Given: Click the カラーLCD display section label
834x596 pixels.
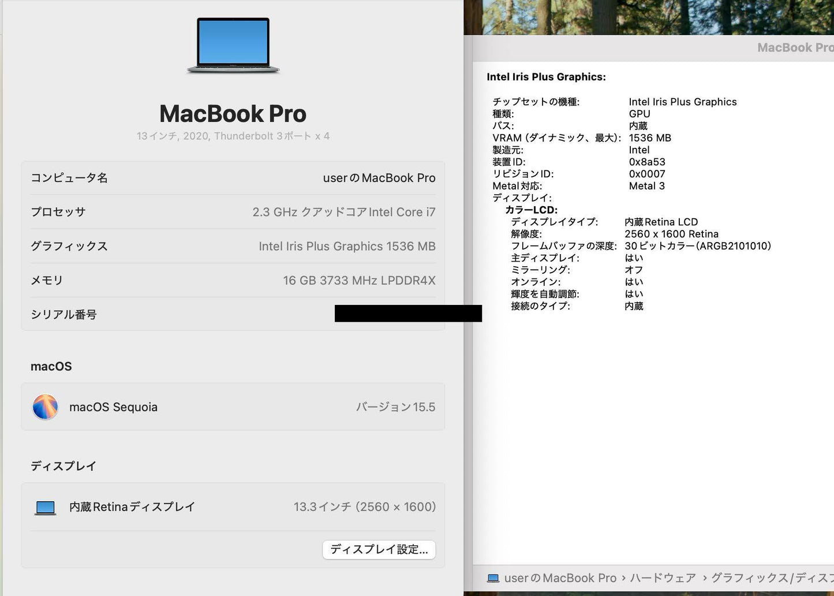Looking at the screenshot, I should 534,210.
